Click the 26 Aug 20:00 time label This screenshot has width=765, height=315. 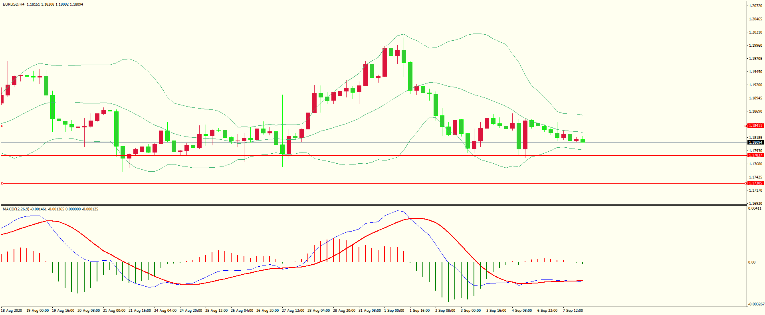[268, 311]
